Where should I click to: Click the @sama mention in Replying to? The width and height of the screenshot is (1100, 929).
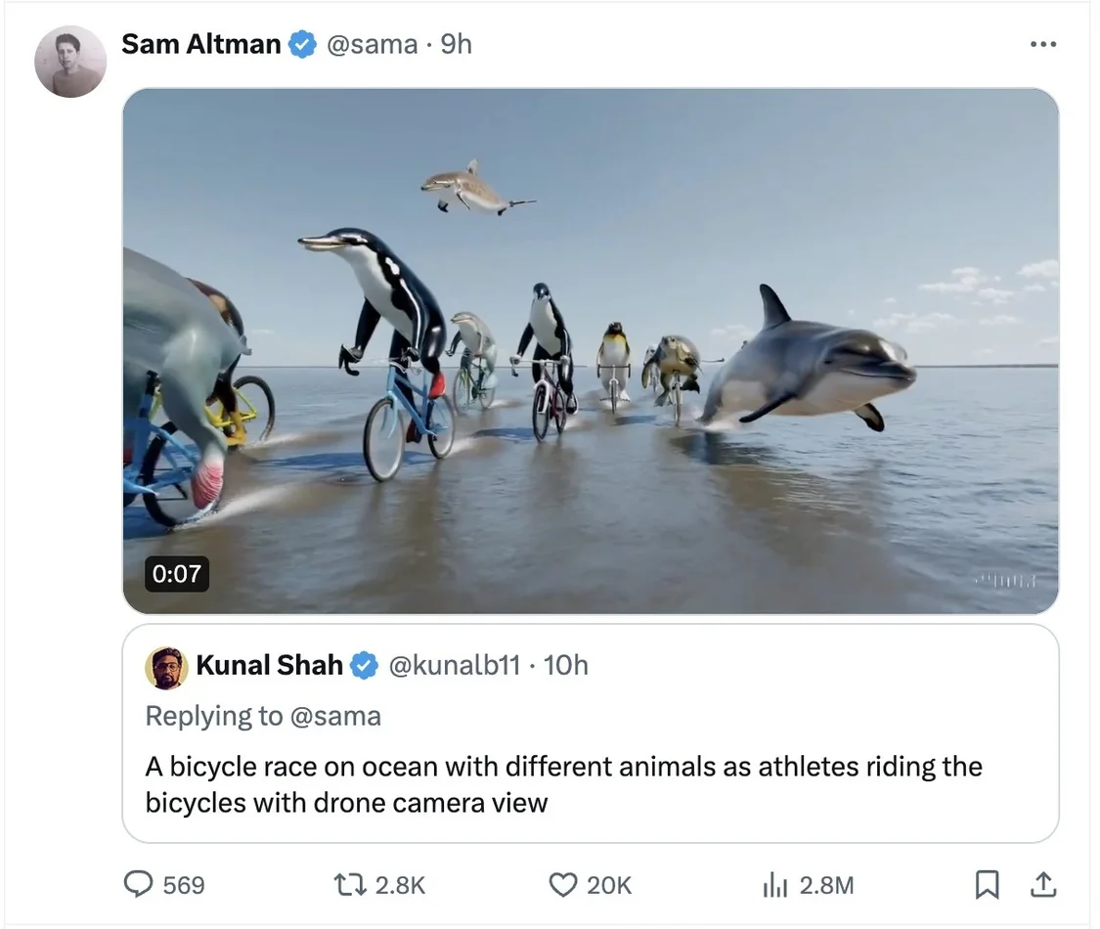(335, 717)
